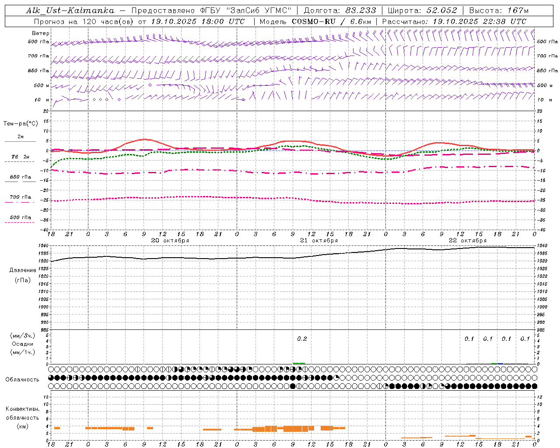Click the station title Alk_Ust-Kalmanka

[x=70, y=10]
